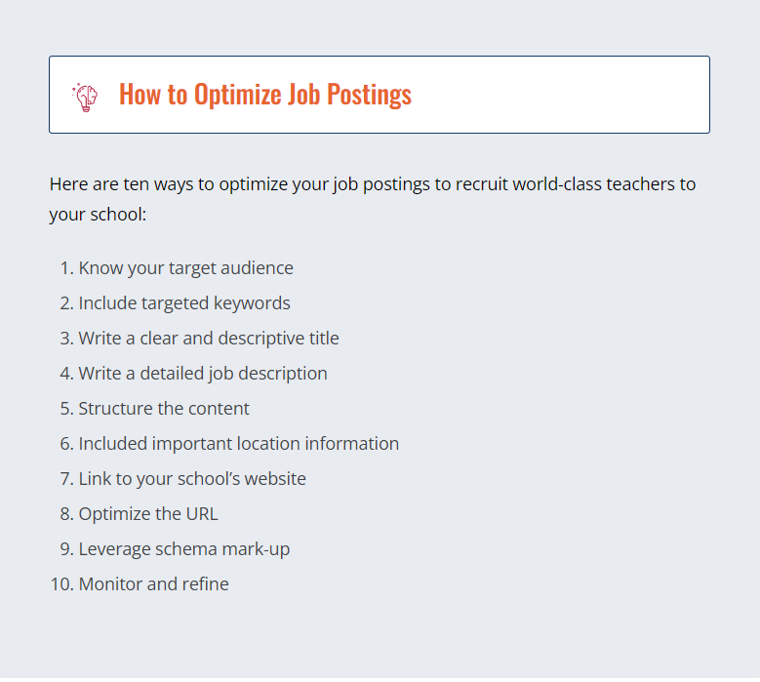Screen dimensions: 760x682
Task: Click the number 1 list marker
Action: (x=67, y=268)
